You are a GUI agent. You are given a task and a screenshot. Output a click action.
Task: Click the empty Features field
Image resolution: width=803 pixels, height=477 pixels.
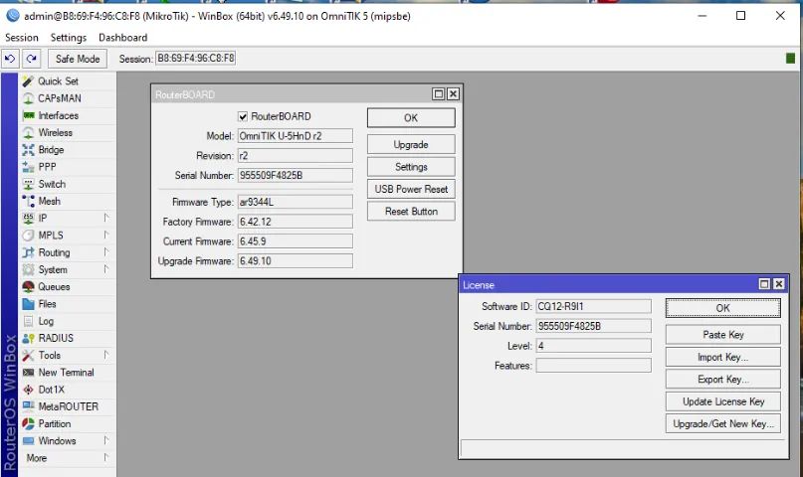coord(594,365)
